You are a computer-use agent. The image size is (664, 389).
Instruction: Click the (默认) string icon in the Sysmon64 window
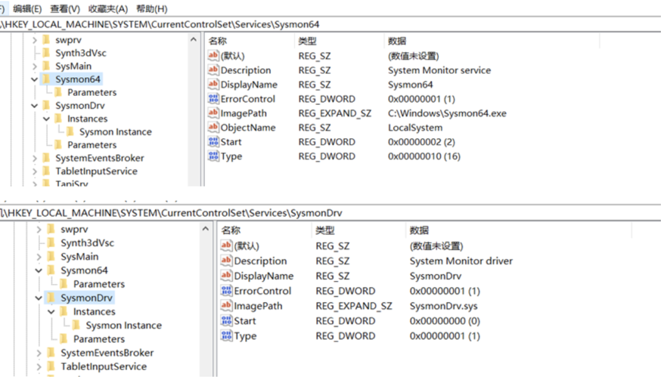pyautogui.click(x=213, y=55)
